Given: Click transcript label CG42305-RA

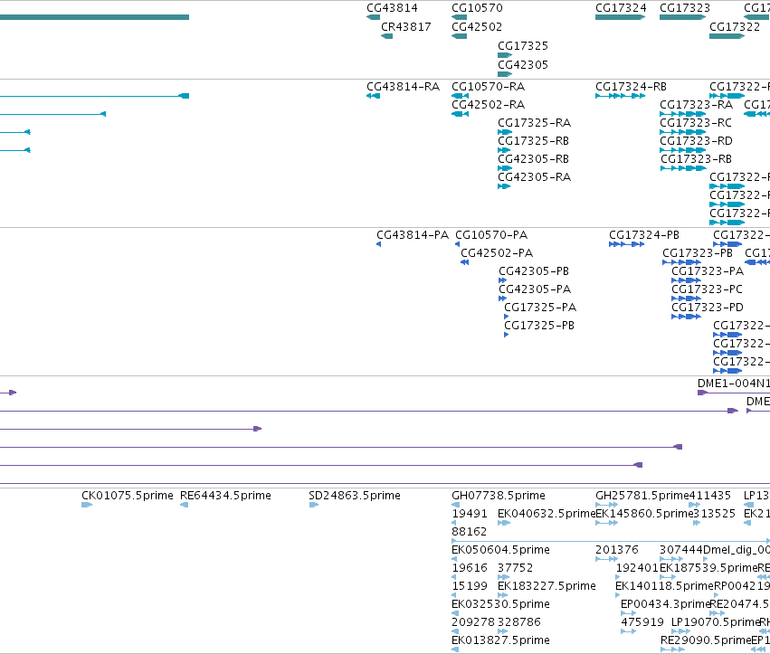Looking at the screenshot, I should point(534,177).
